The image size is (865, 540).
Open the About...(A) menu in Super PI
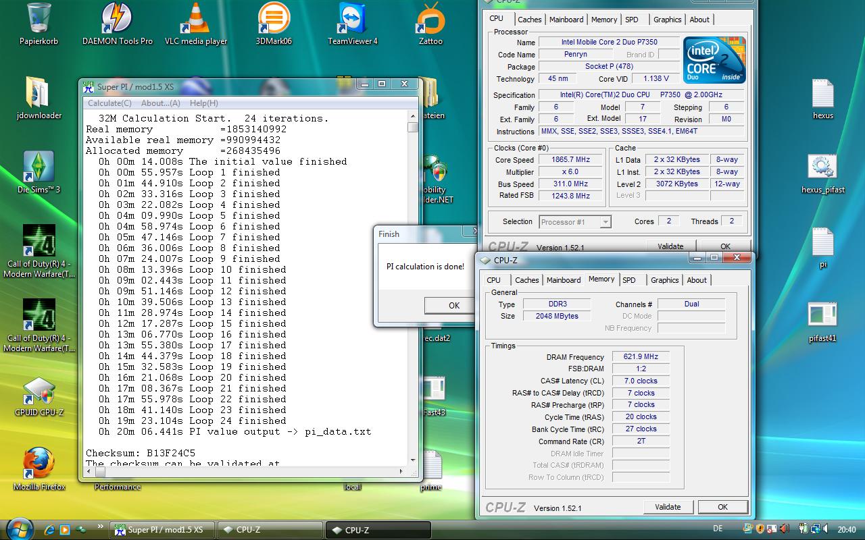click(160, 103)
